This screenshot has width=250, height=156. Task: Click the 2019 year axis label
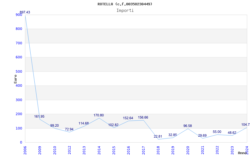(173, 150)
